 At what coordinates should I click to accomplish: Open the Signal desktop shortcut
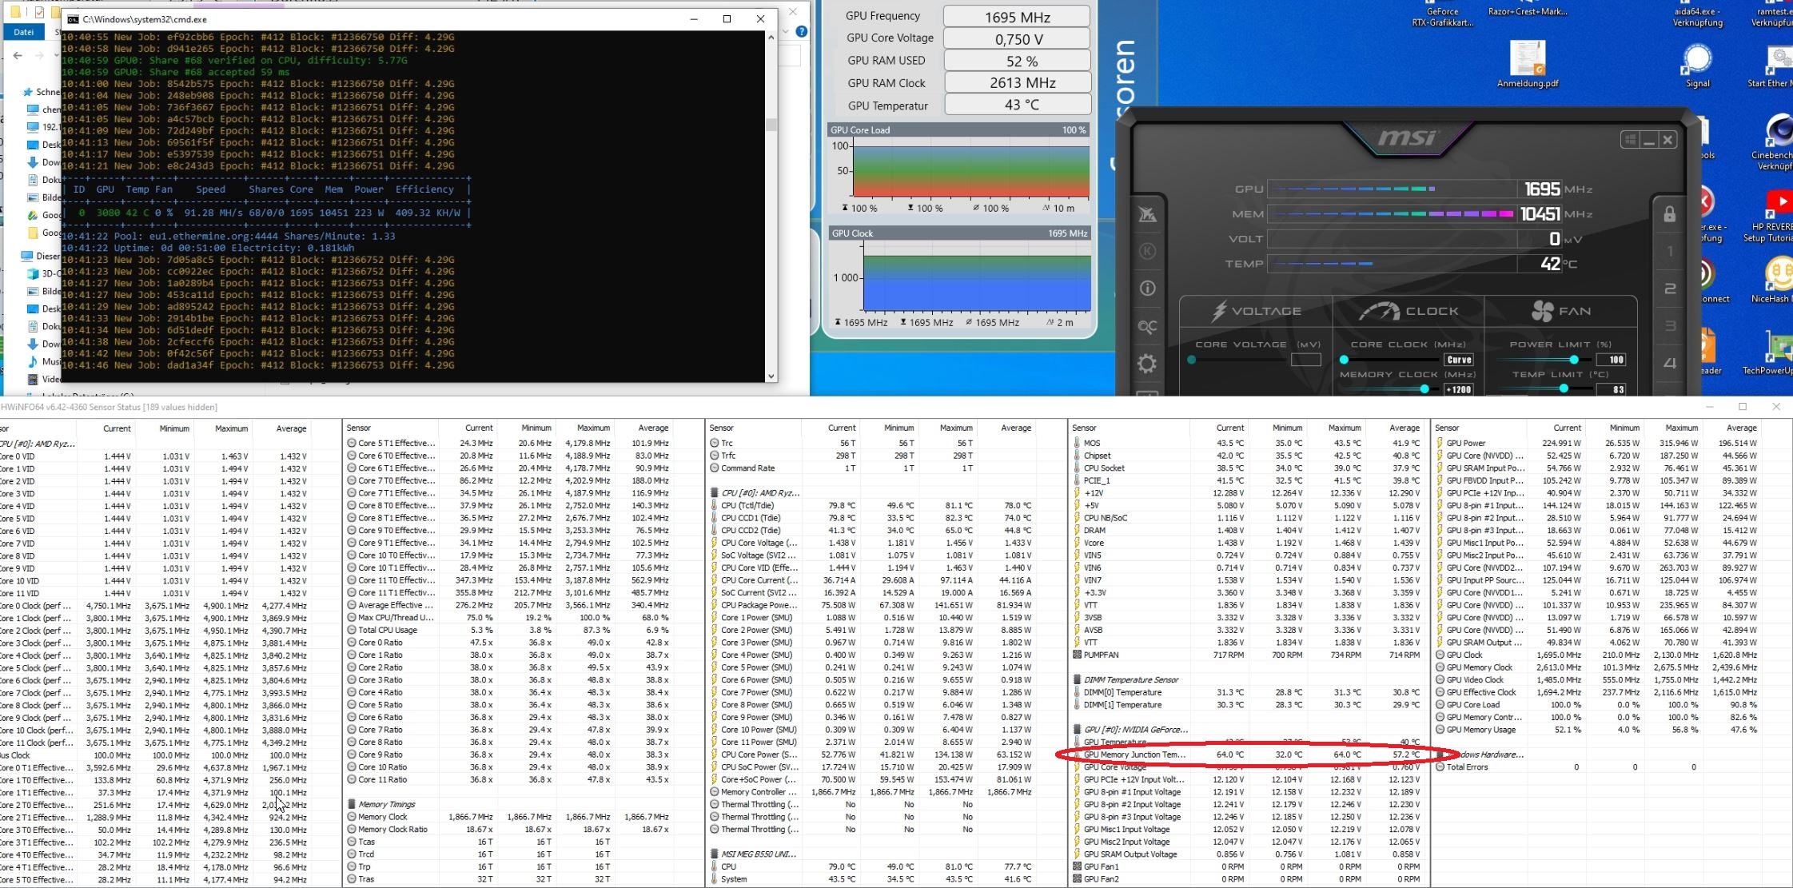pos(1697,66)
